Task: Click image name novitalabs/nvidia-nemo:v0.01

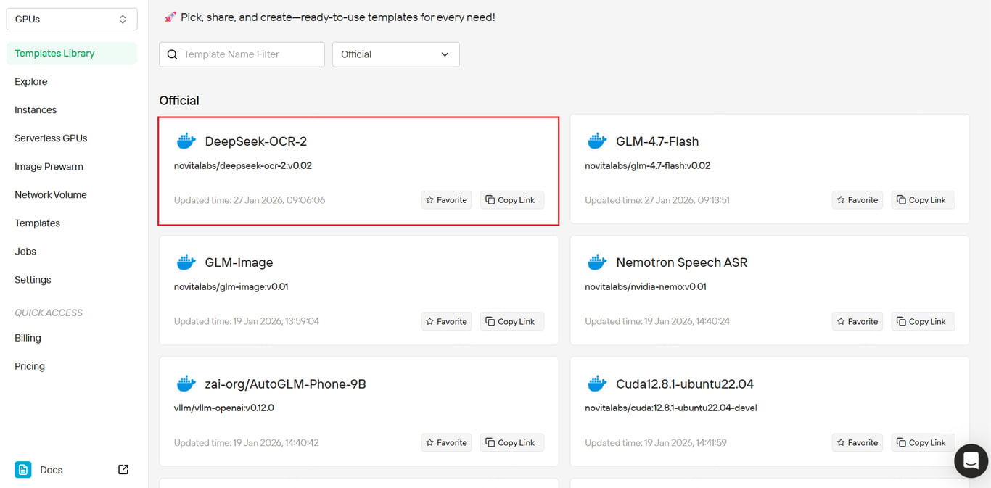Action: [x=646, y=286]
